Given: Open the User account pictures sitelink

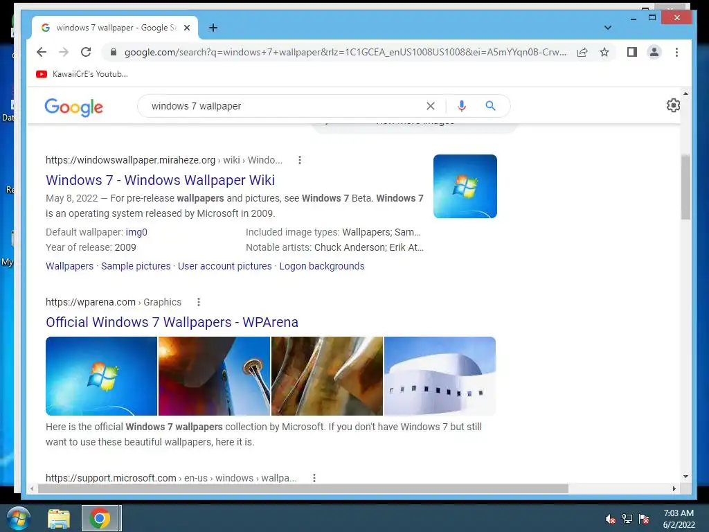Looking at the screenshot, I should click(x=225, y=266).
